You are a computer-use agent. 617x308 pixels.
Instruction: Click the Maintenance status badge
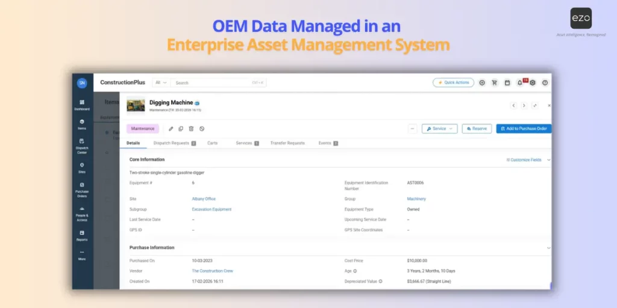(142, 129)
